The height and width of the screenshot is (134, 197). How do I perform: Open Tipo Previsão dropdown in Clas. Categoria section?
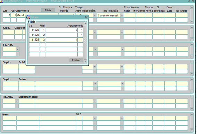[x=122, y=32]
